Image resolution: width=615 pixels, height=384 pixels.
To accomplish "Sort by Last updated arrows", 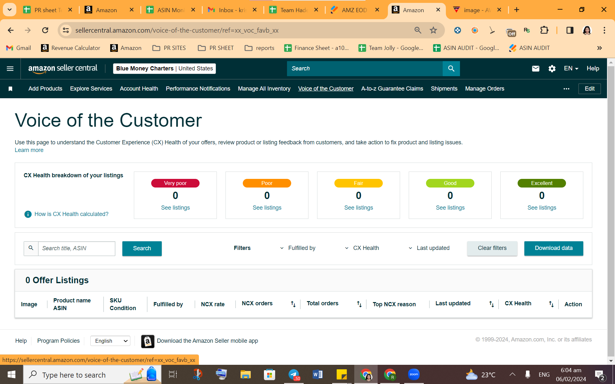I will [491, 304].
